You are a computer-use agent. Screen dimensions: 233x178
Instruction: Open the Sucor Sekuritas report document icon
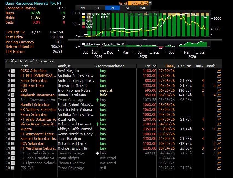pos(13,81)
